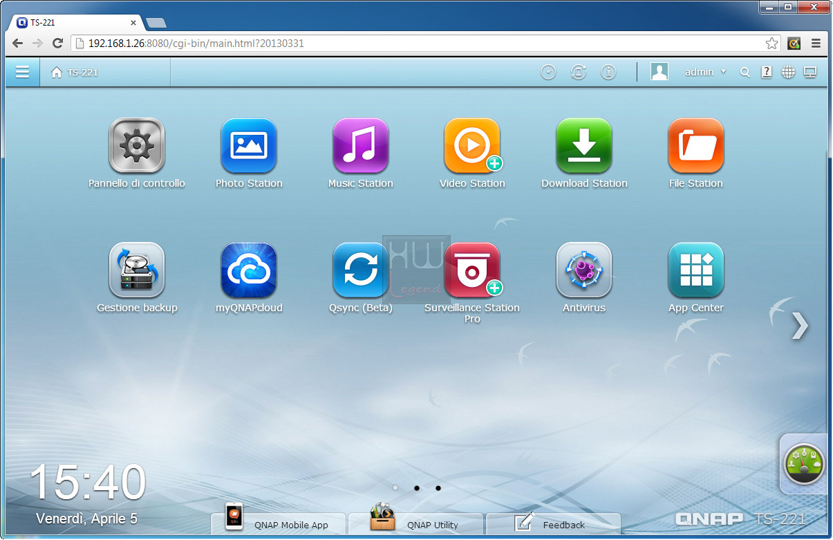The width and height of the screenshot is (833, 540).
Task: Open Pannello di controllo app
Action: pyautogui.click(x=137, y=146)
